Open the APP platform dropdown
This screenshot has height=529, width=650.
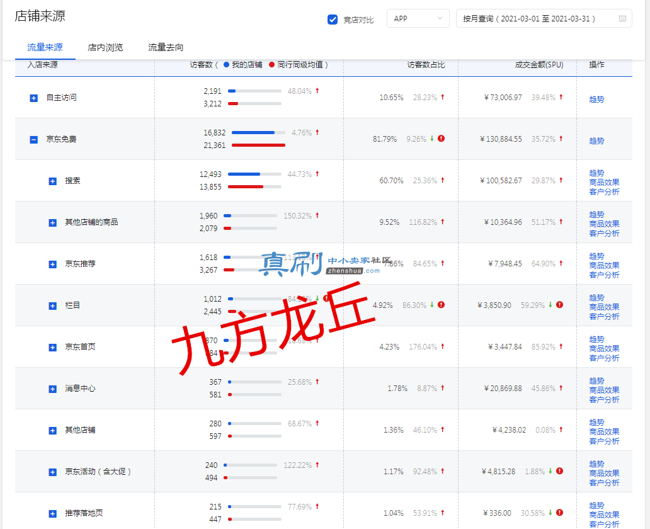pos(418,19)
